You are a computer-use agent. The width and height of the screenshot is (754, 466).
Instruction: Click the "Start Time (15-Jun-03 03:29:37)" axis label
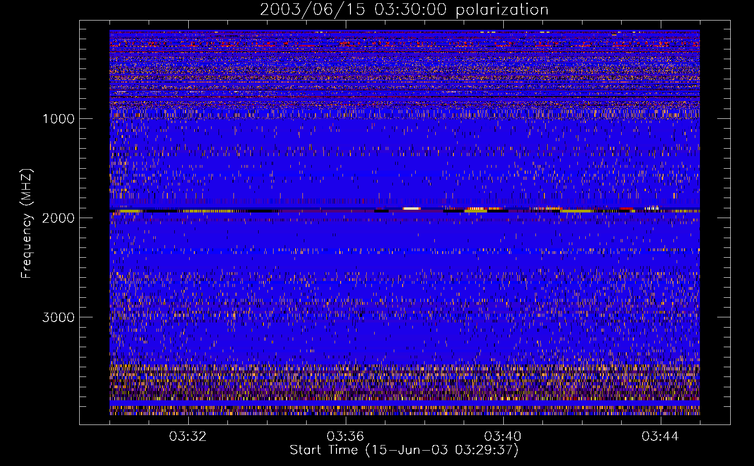pos(404,450)
